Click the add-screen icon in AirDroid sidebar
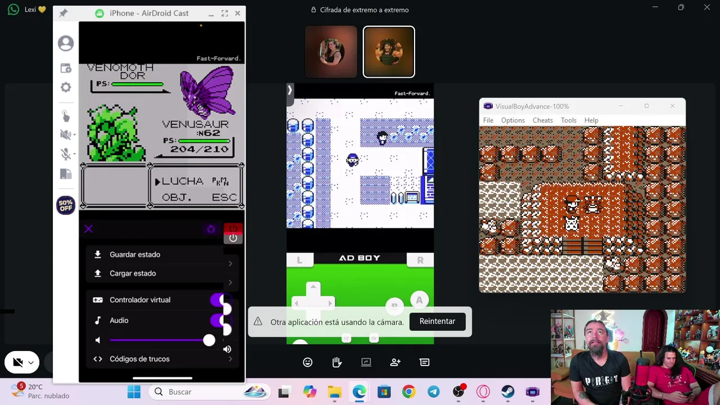Screen dimensions: 720x405 tap(66, 68)
